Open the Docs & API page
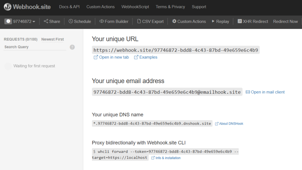 pyautogui.click(x=69, y=7)
